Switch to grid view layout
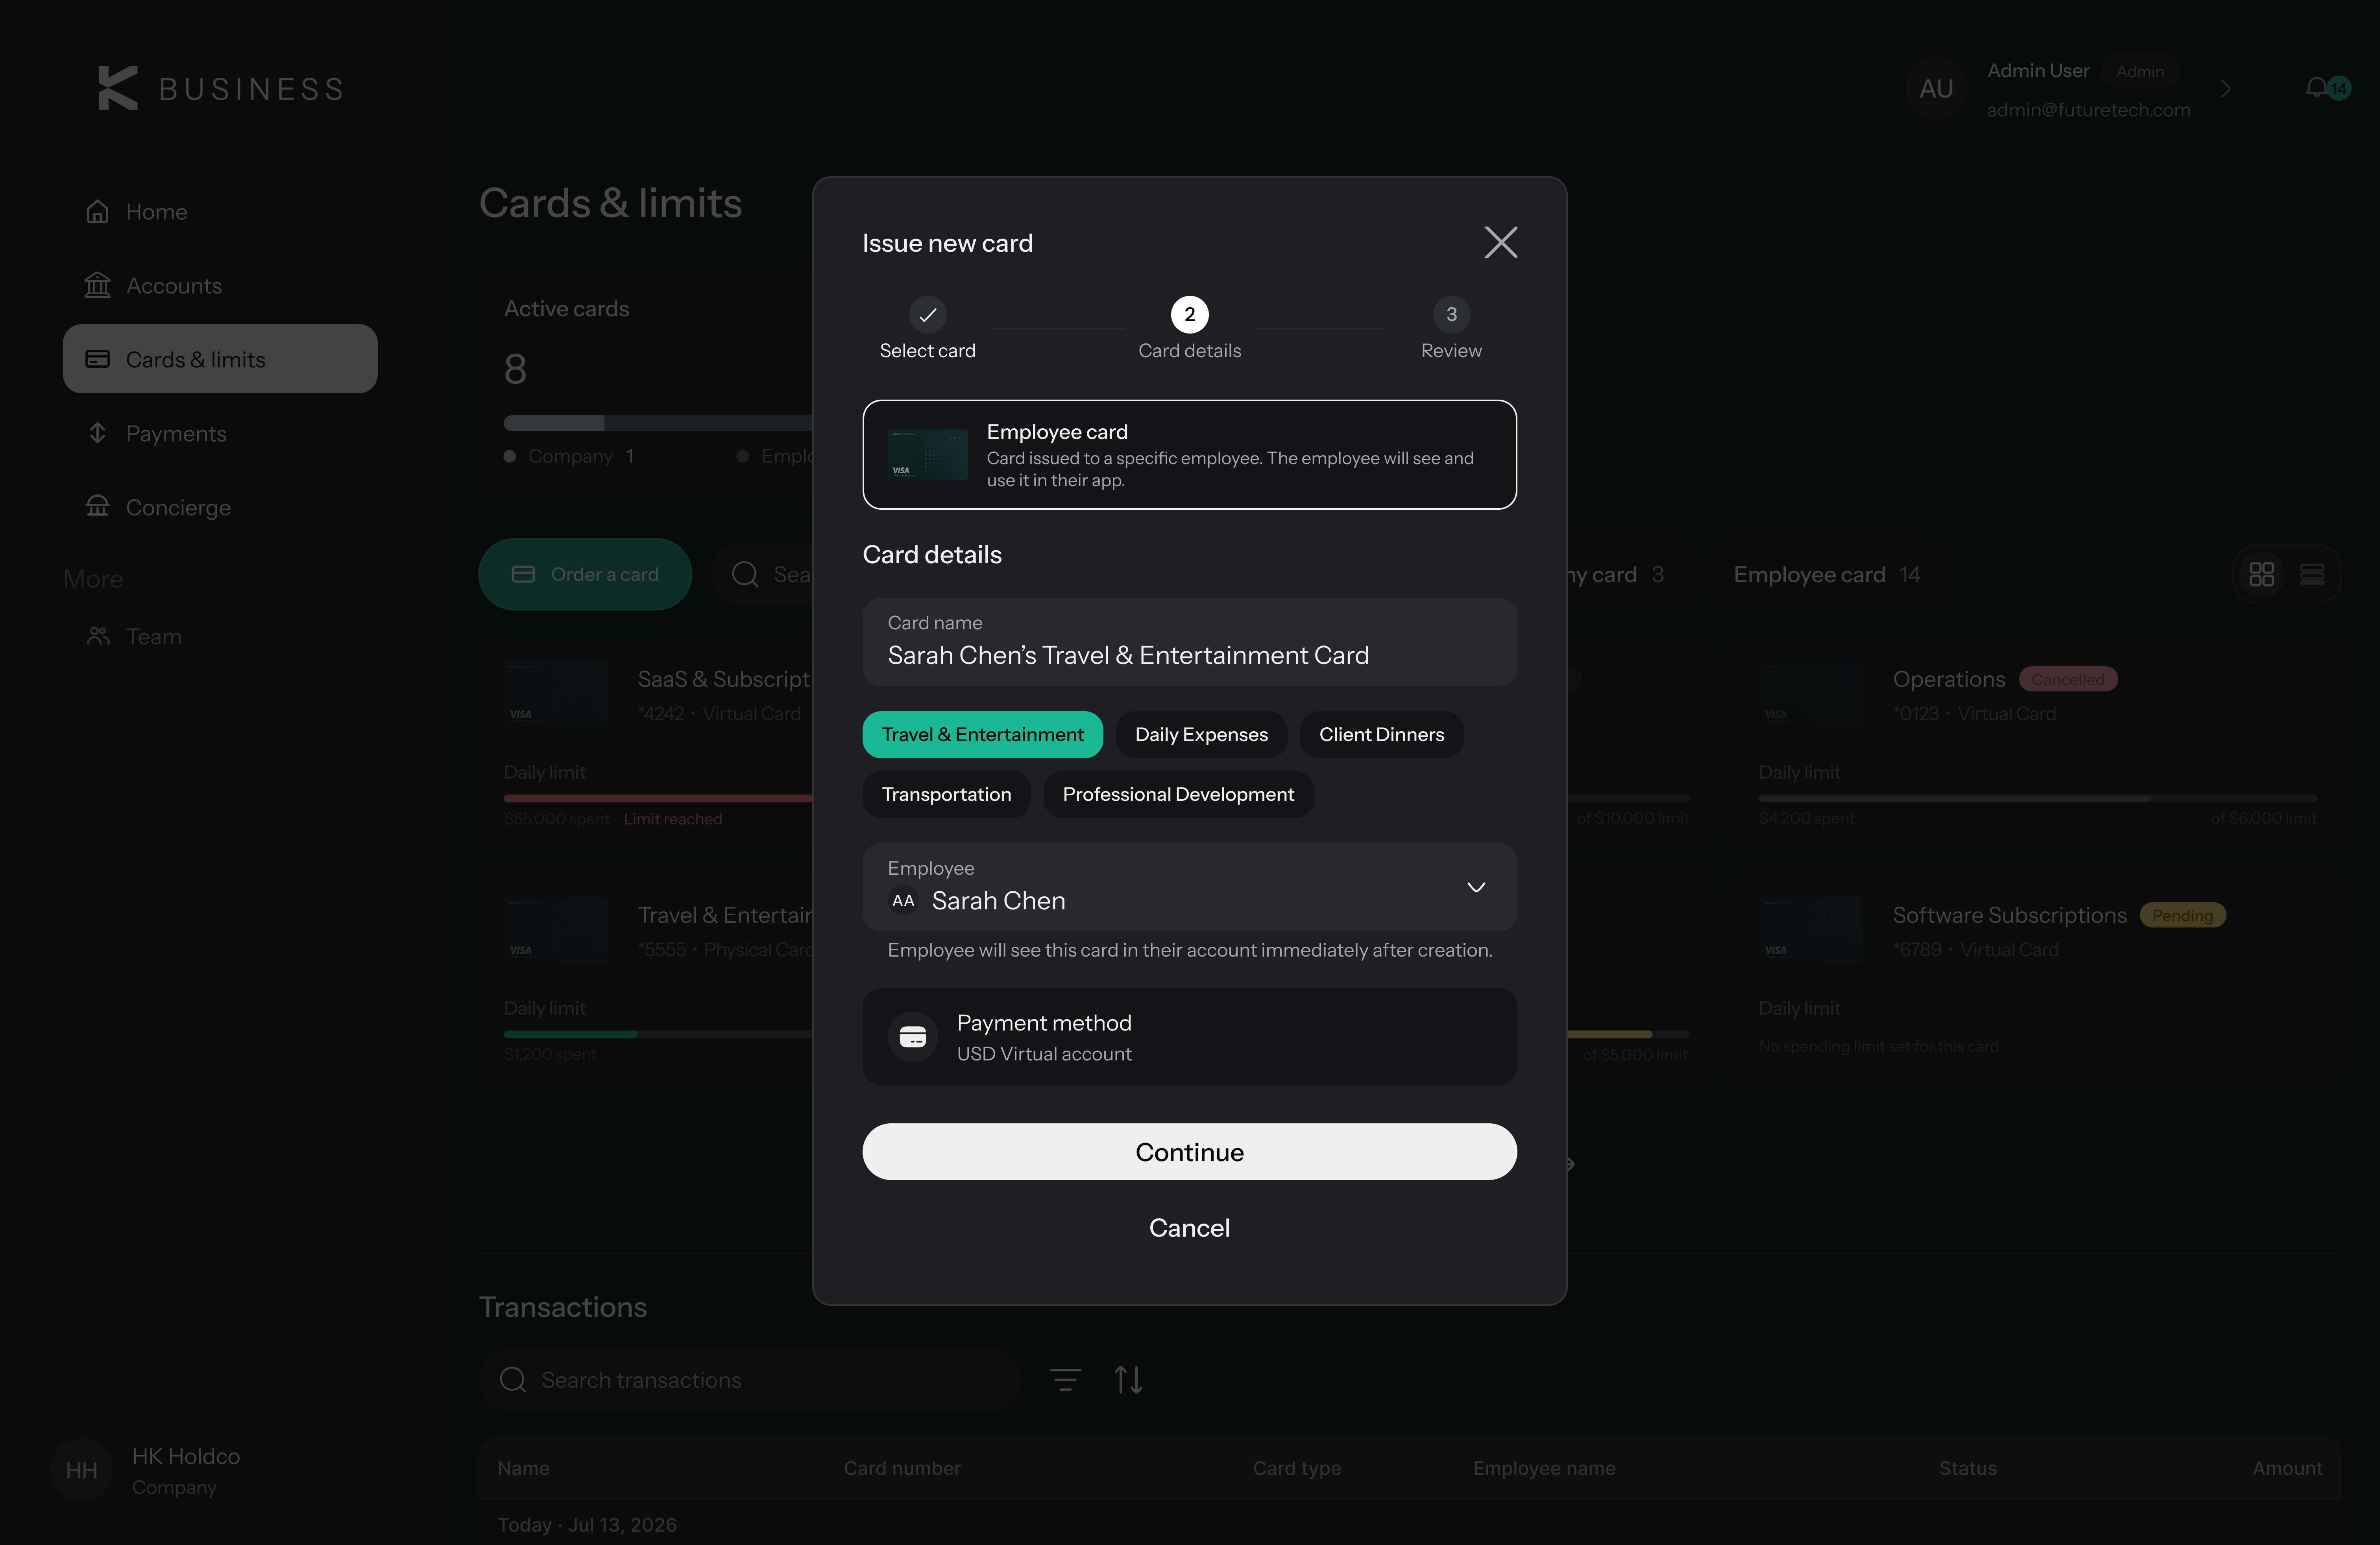 (x=2261, y=575)
